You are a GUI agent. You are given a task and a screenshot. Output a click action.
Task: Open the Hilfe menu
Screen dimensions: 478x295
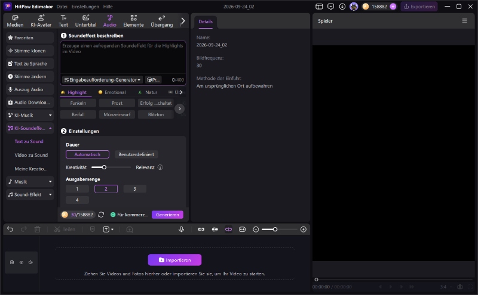(108, 7)
